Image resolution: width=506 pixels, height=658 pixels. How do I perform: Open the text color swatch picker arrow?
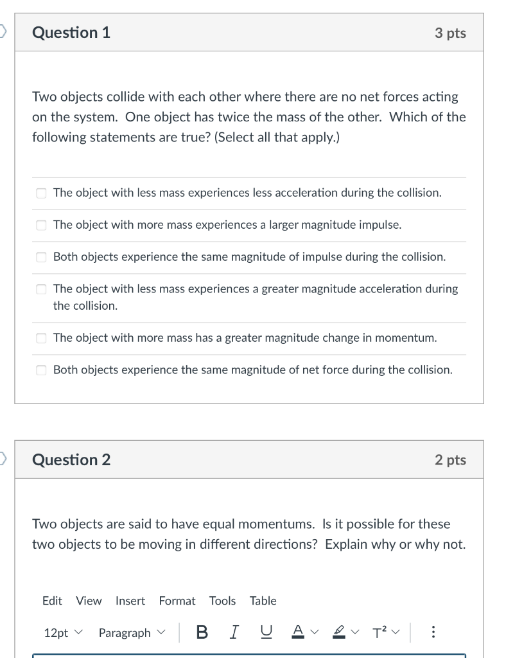(314, 632)
